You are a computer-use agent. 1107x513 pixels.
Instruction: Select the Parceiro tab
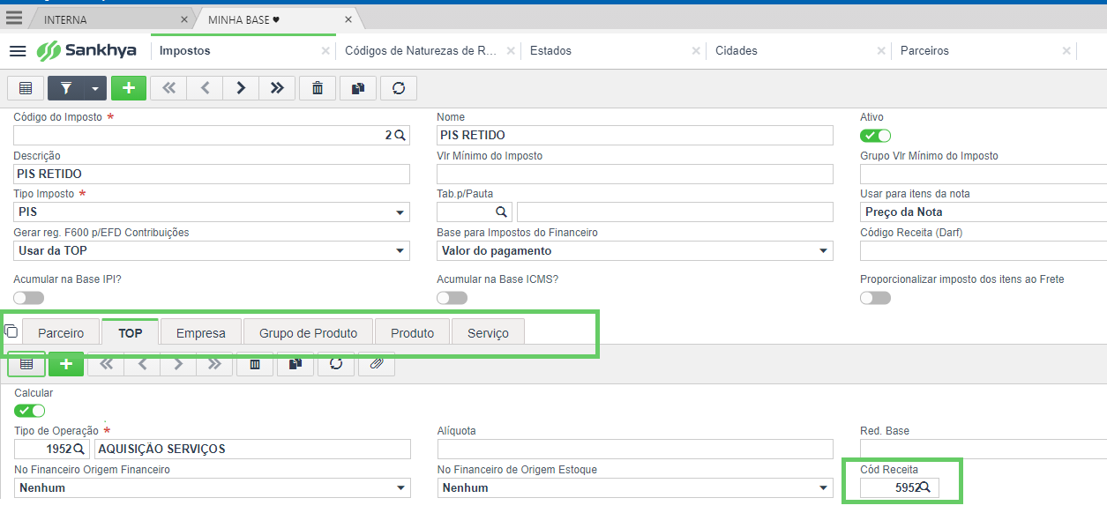click(61, 332)
